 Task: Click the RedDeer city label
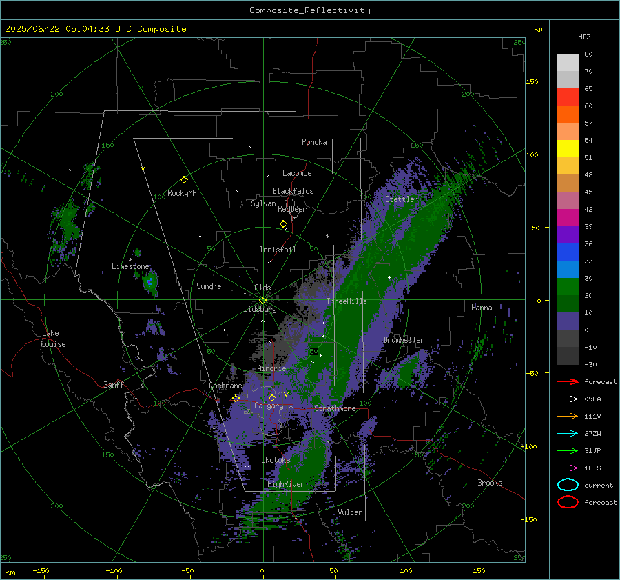(x=292, y=209)
